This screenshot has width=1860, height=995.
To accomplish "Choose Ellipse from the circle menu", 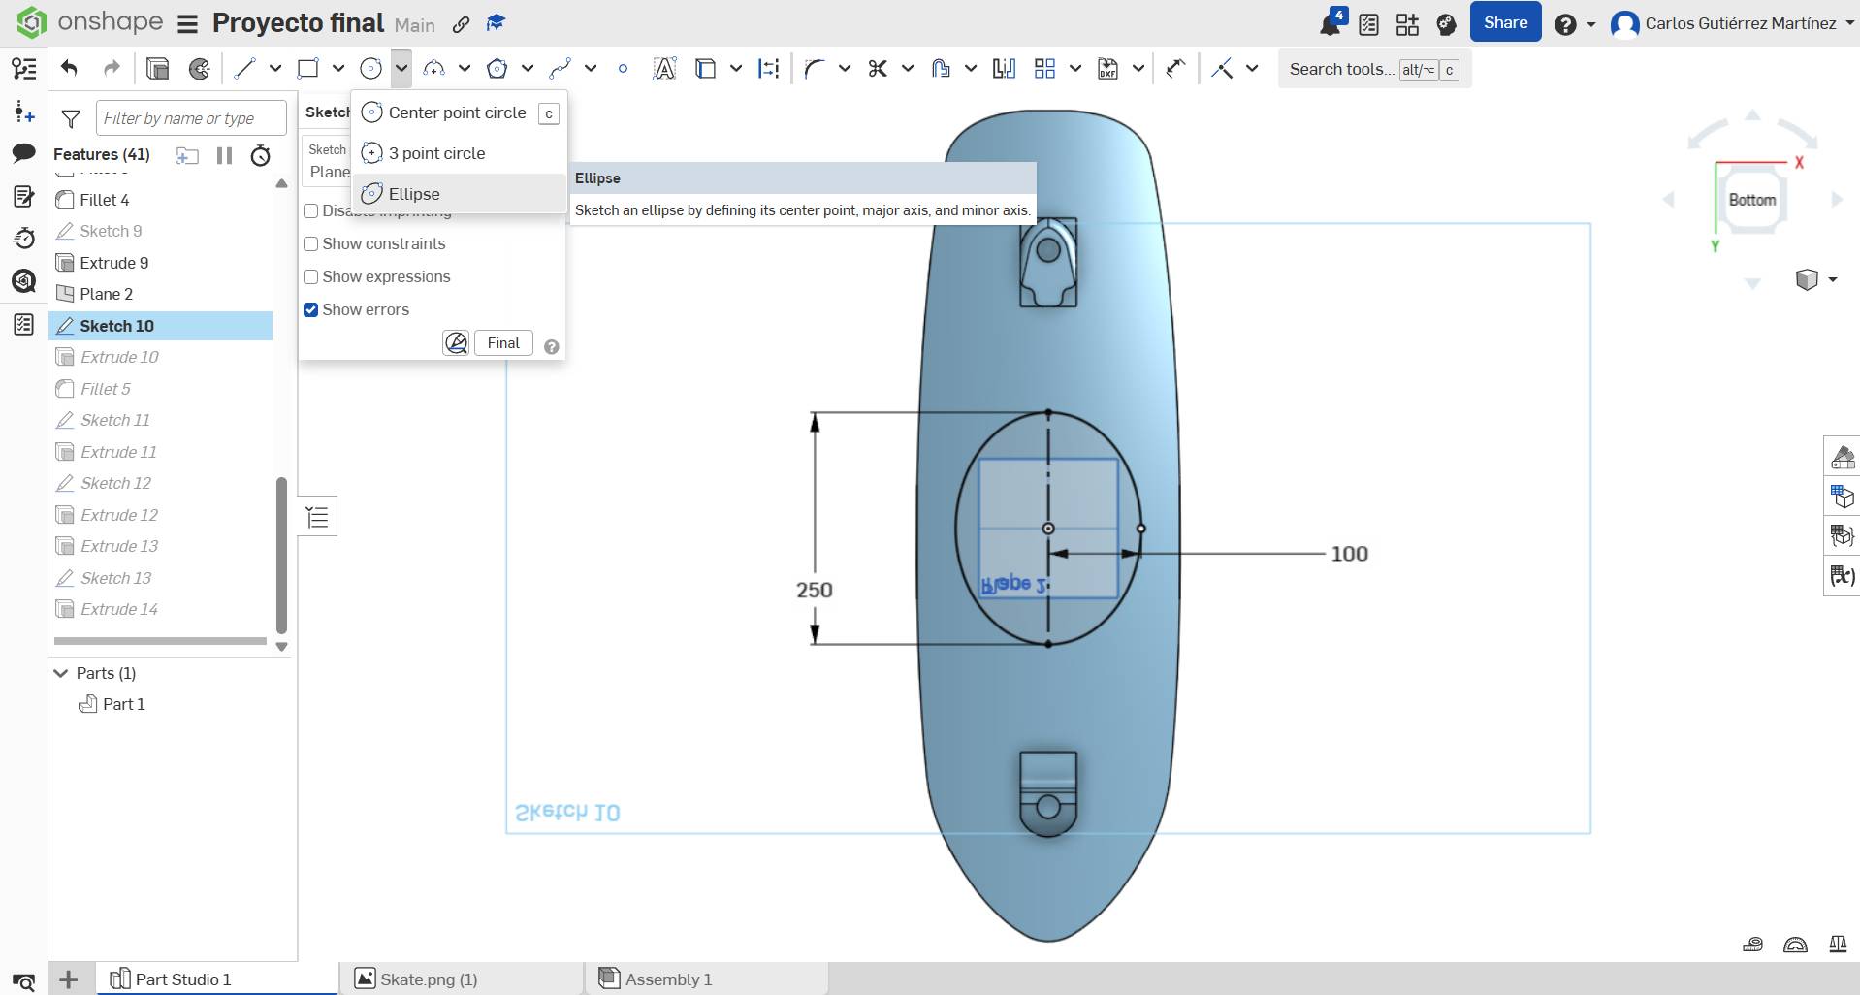I will point(414,194).
